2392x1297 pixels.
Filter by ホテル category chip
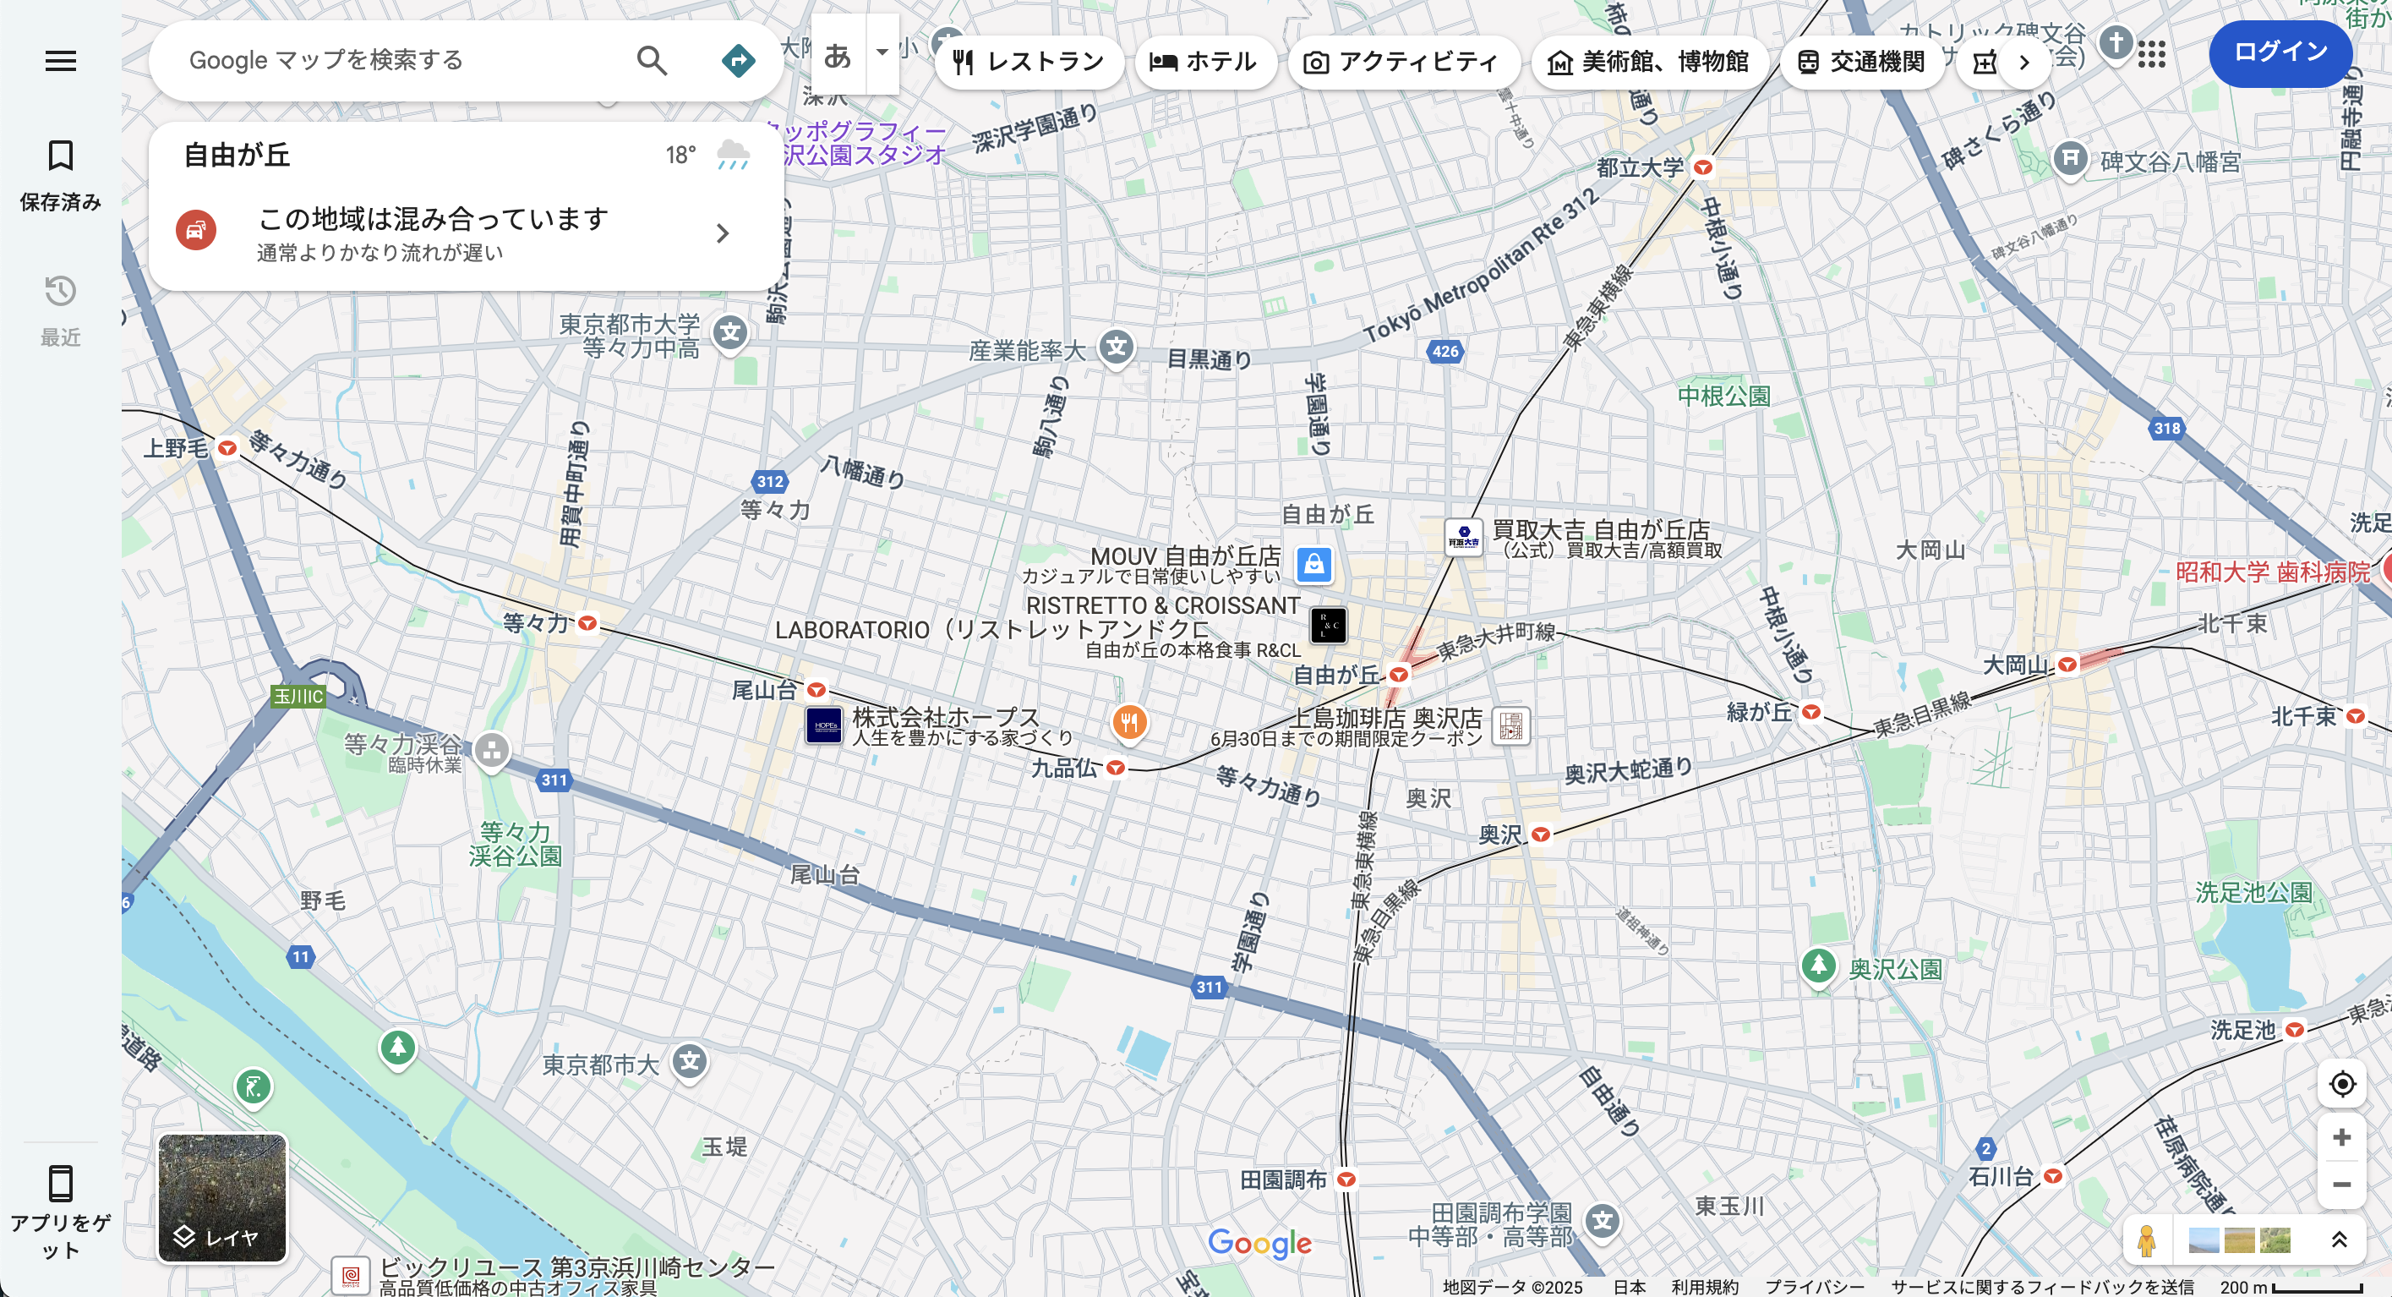[x=1204, y=63]
